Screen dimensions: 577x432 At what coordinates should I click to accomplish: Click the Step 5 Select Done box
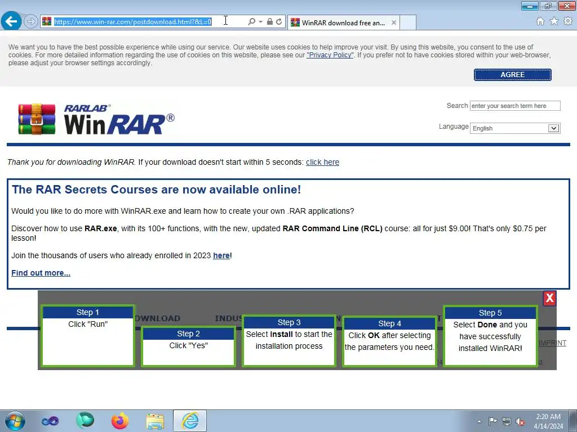pyautogui.click(x=490, y=336)
